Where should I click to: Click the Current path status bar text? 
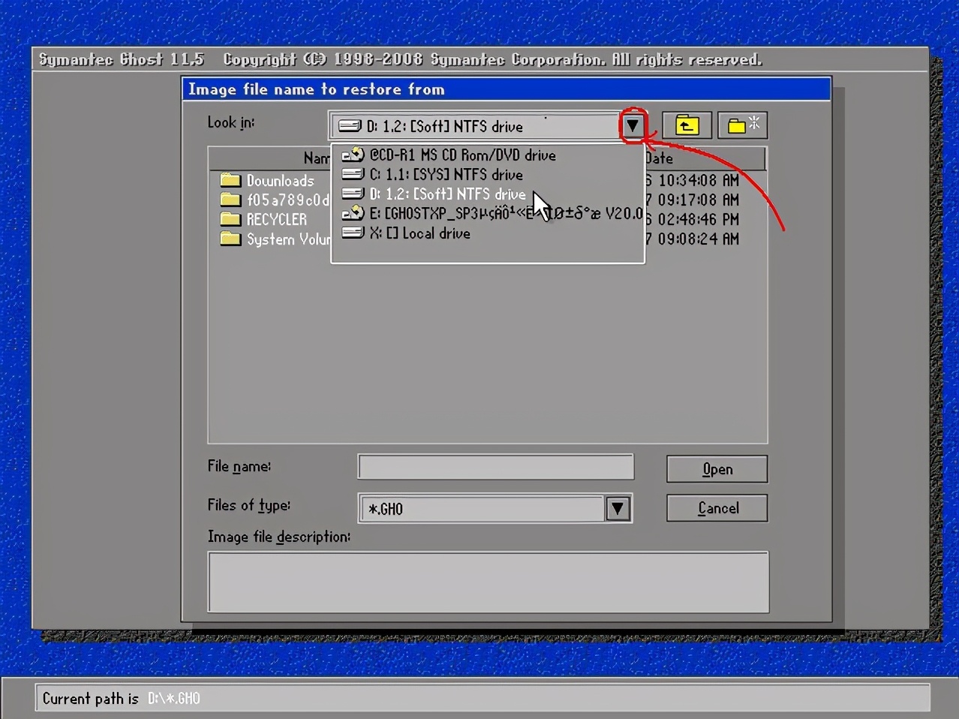point(121,699)
